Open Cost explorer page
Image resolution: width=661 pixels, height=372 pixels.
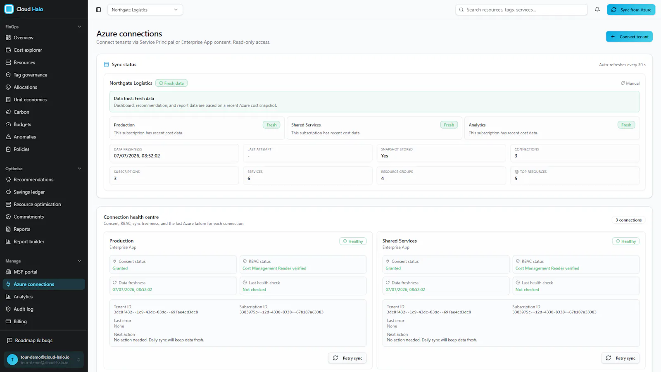click(x=44, y=50)
